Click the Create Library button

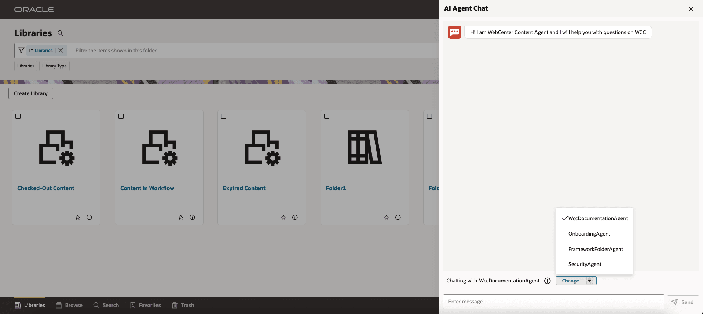pos(31,93)
